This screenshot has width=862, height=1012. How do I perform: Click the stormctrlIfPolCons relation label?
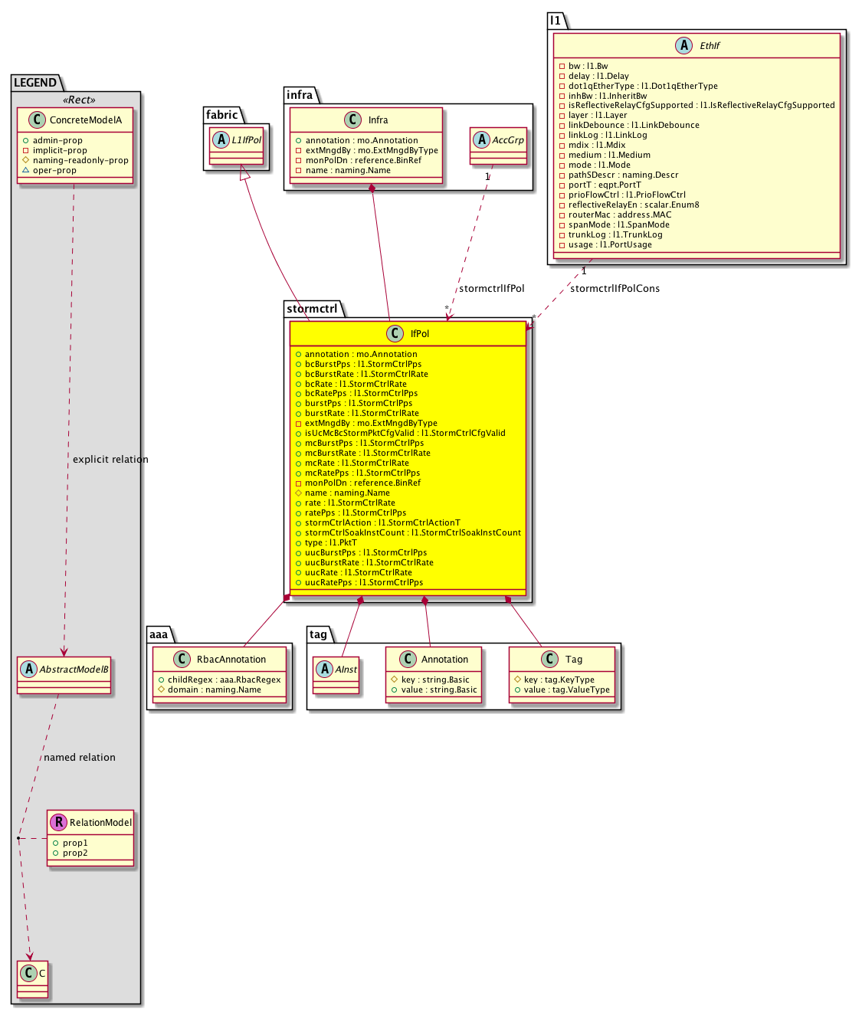[x=615, y=289]
